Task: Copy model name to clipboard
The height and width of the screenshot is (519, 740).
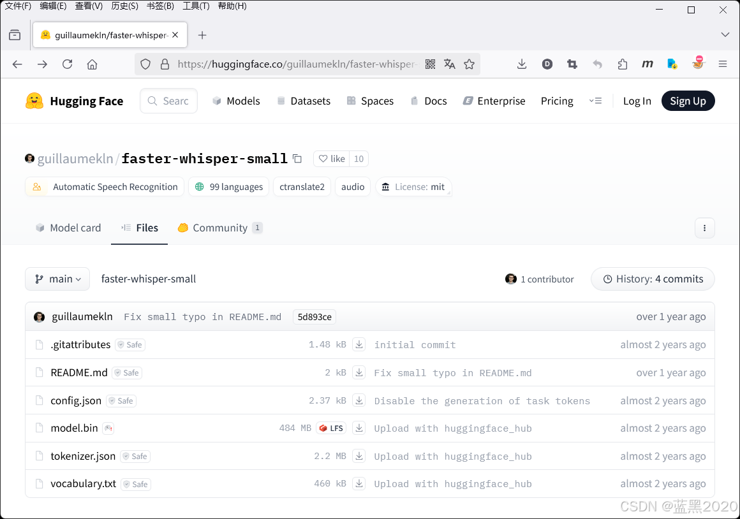Action: point(297,159)
